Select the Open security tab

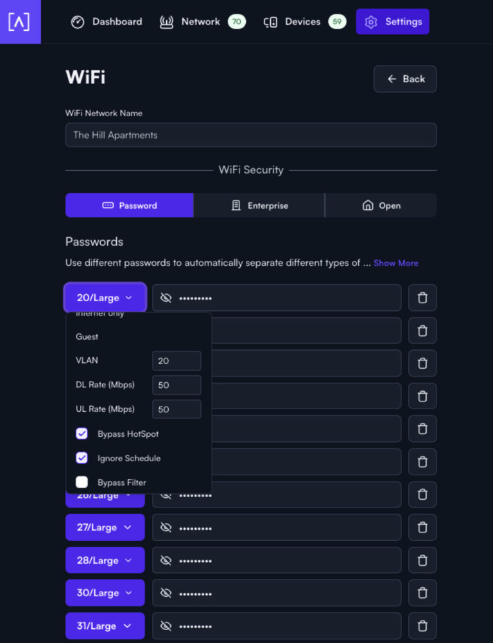tap(381, 206)
